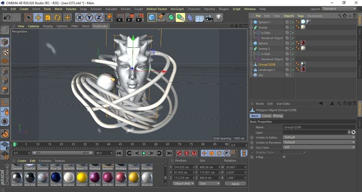Viewport: 362px width, 192px height.
Task: Enable Texture mode in left toolbar
Action: (x=5, y=52)
